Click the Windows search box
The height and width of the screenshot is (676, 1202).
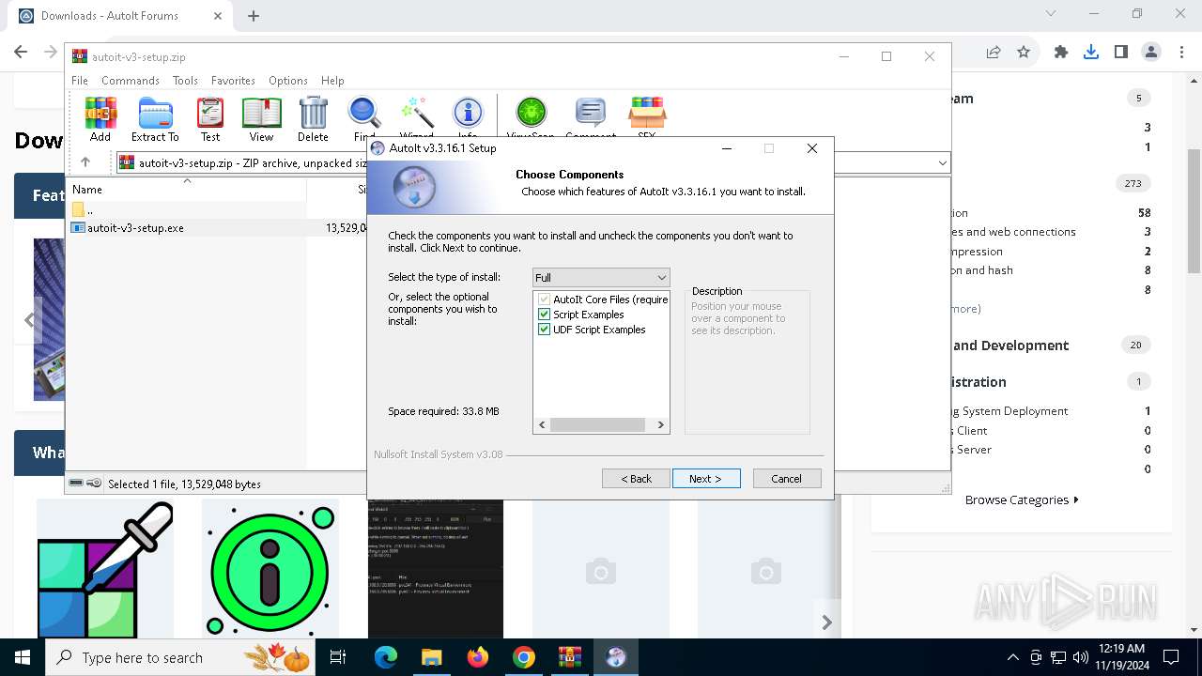(178, 657)
